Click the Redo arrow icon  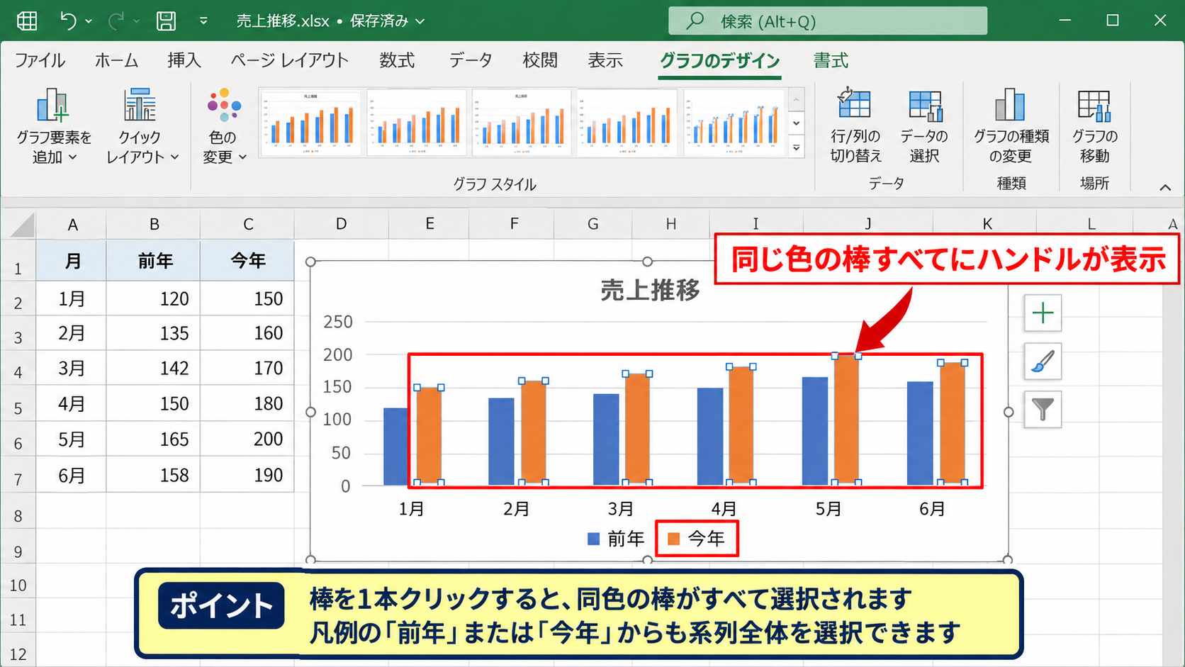point(116,21)
